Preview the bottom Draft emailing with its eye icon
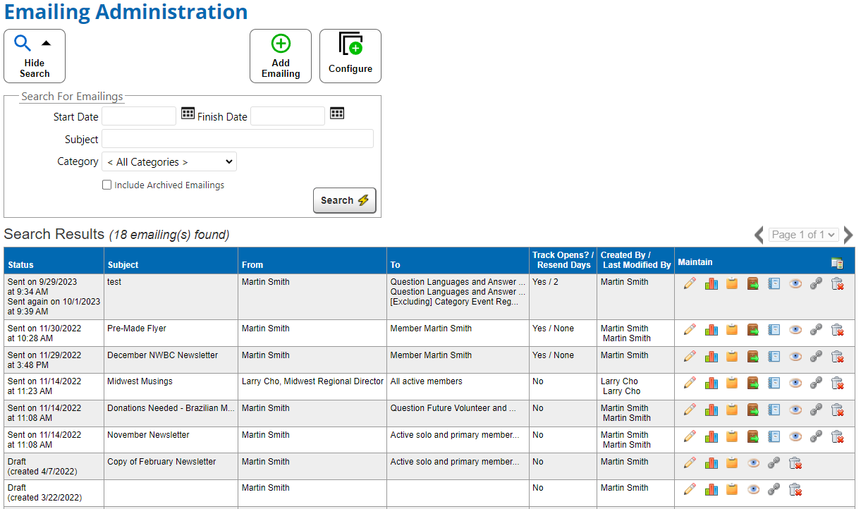 pyautogui.click(x=753, y=489)
